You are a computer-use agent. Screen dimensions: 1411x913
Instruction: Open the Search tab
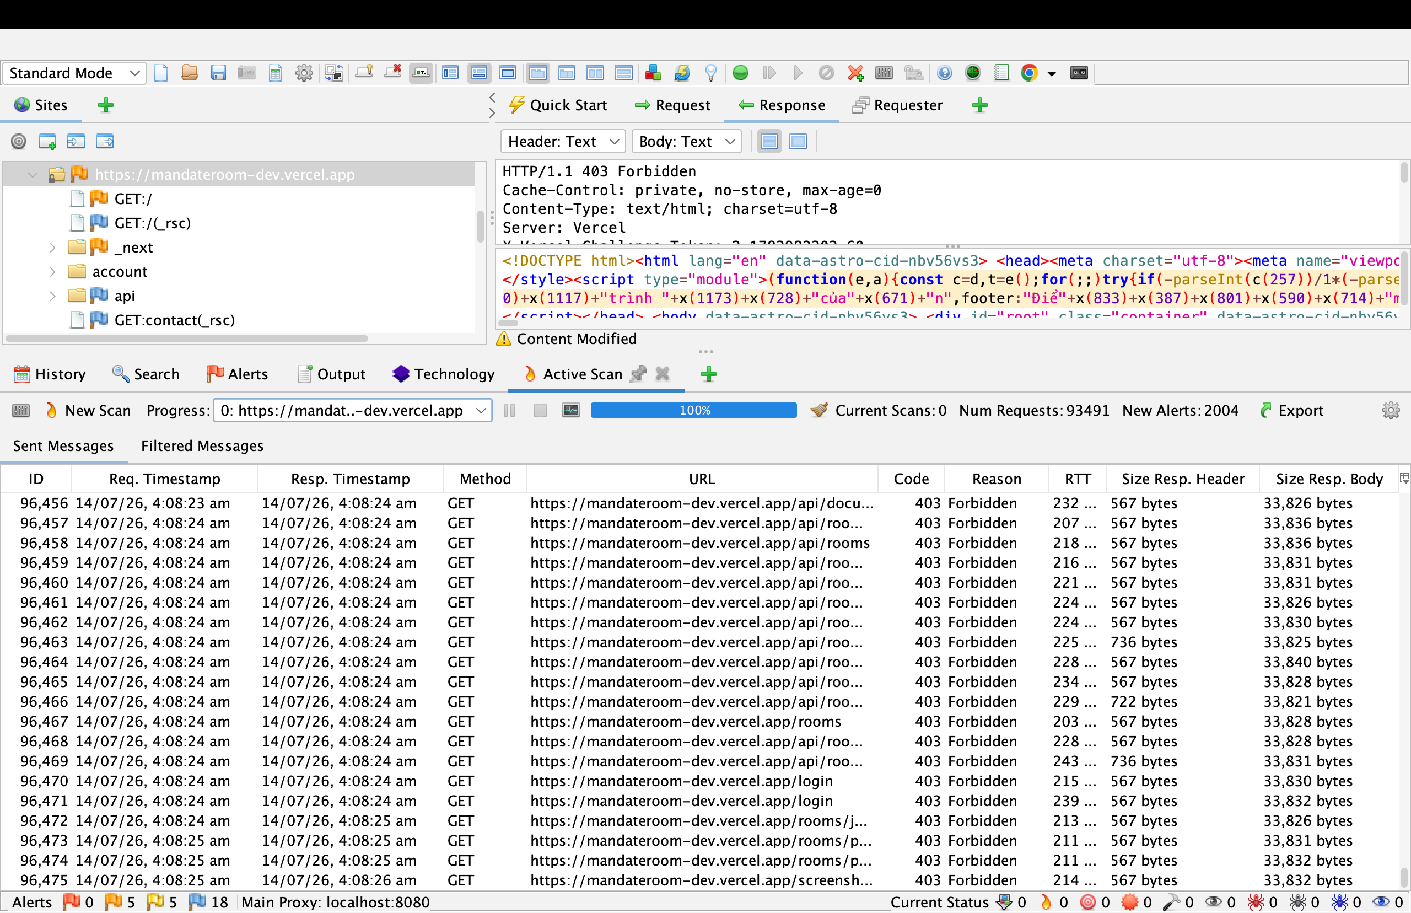point(146,375)
